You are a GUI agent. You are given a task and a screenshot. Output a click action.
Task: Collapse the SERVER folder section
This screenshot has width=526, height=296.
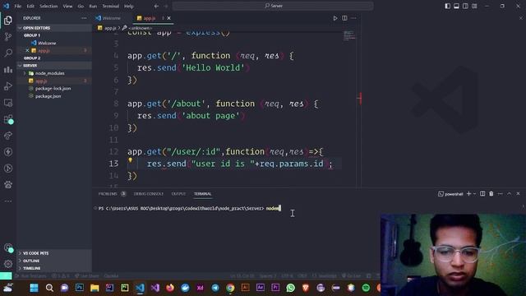point(54,66)
